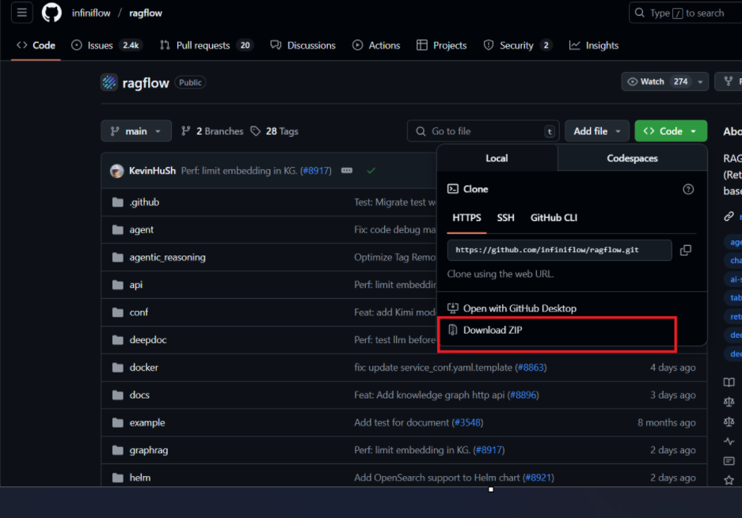Open the .github folder

click(x=144, y=202)
